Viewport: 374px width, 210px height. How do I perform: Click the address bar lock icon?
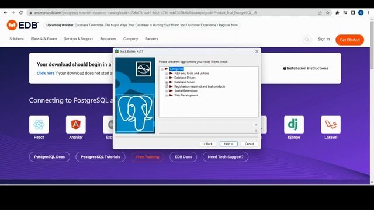click(30, 13)
